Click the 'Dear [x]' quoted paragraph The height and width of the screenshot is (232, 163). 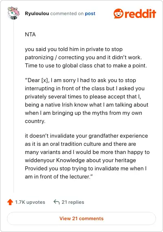click(86, 100)
